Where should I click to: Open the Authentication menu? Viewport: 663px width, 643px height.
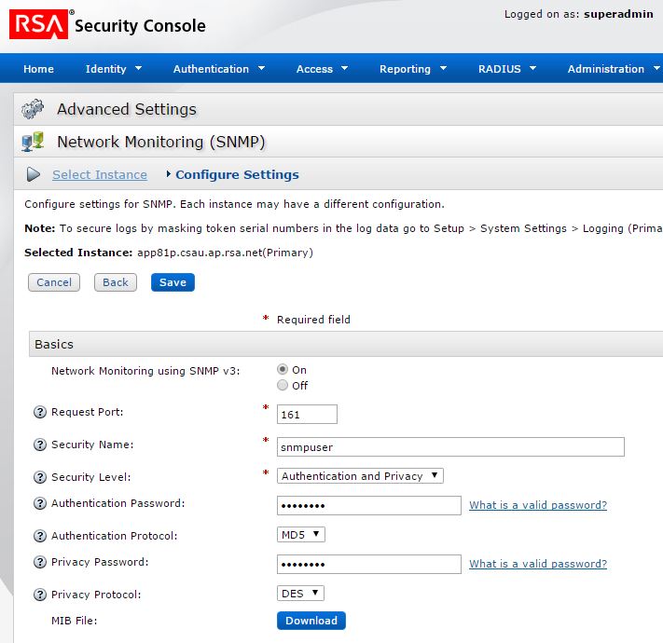click(x=219, y=69)
